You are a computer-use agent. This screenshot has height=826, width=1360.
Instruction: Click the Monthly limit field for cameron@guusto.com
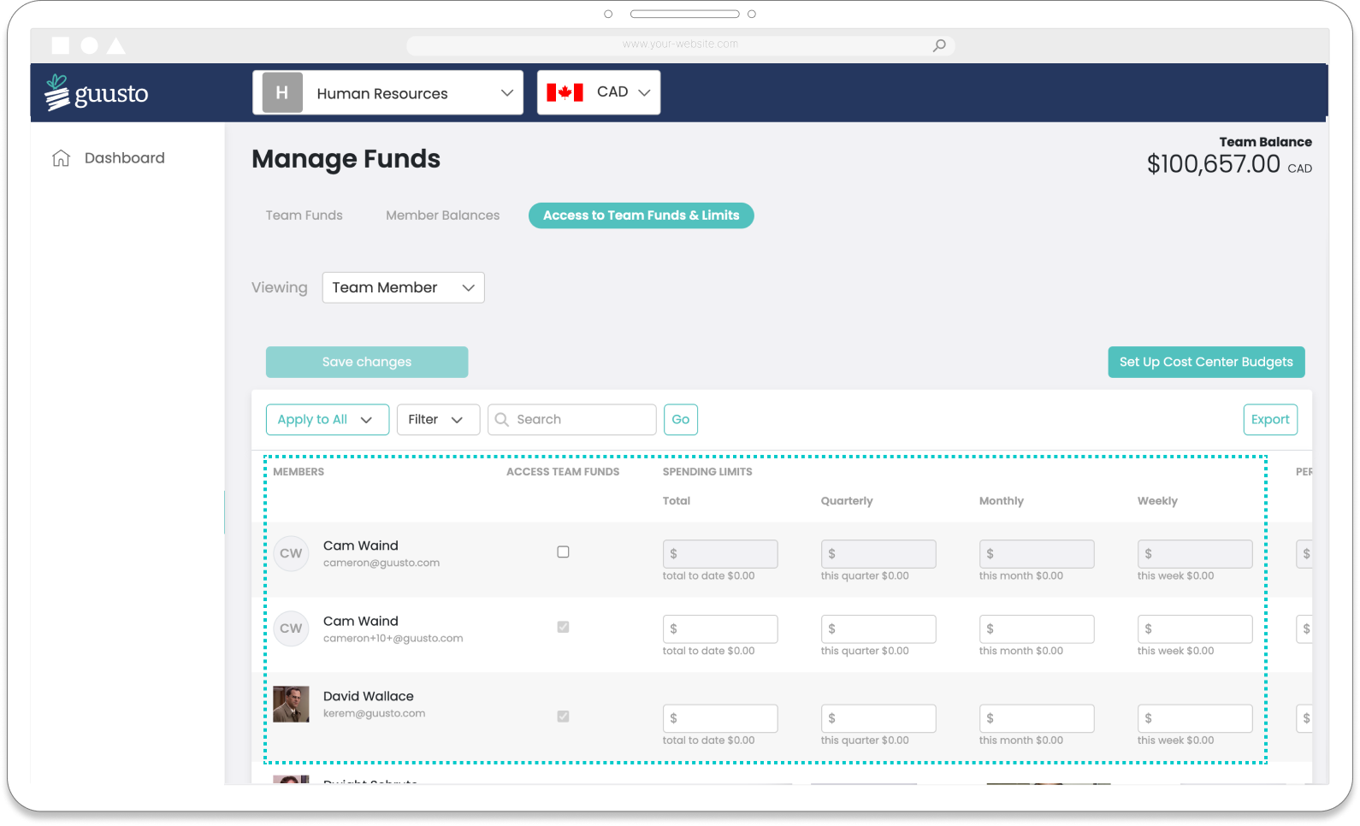point(1037,554)
